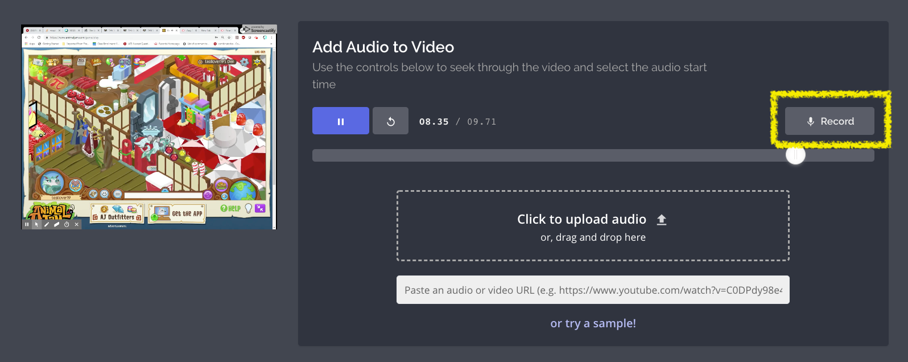The width and height of the screenshot is (908, 362).
Task: Open the 'Click to upload audio' drop zone
Action: pyautogui.click(x=593, y=226)
